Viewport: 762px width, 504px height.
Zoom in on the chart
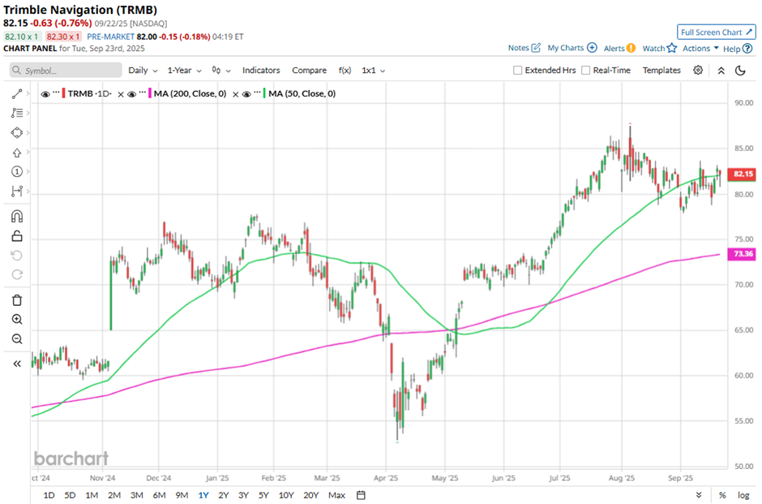[17, 320]
